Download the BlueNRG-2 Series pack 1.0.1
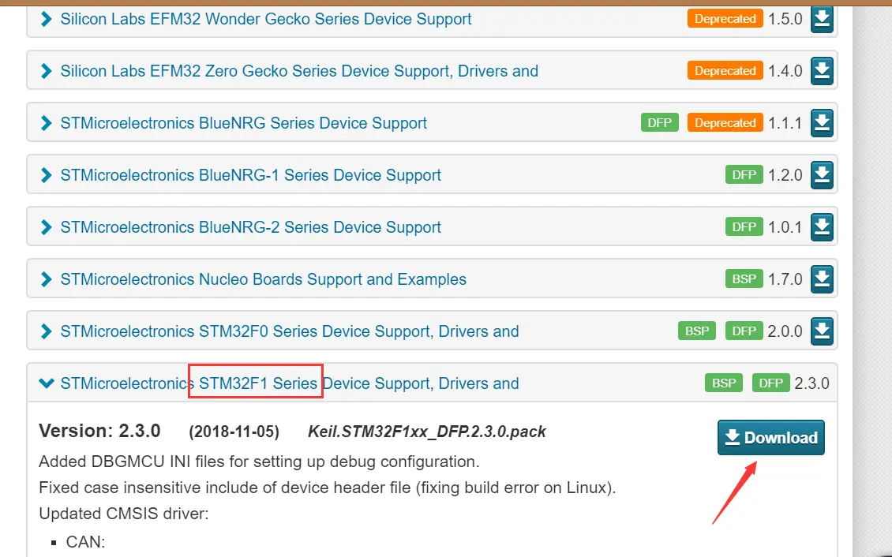892x557 pixels. [822, 227]
